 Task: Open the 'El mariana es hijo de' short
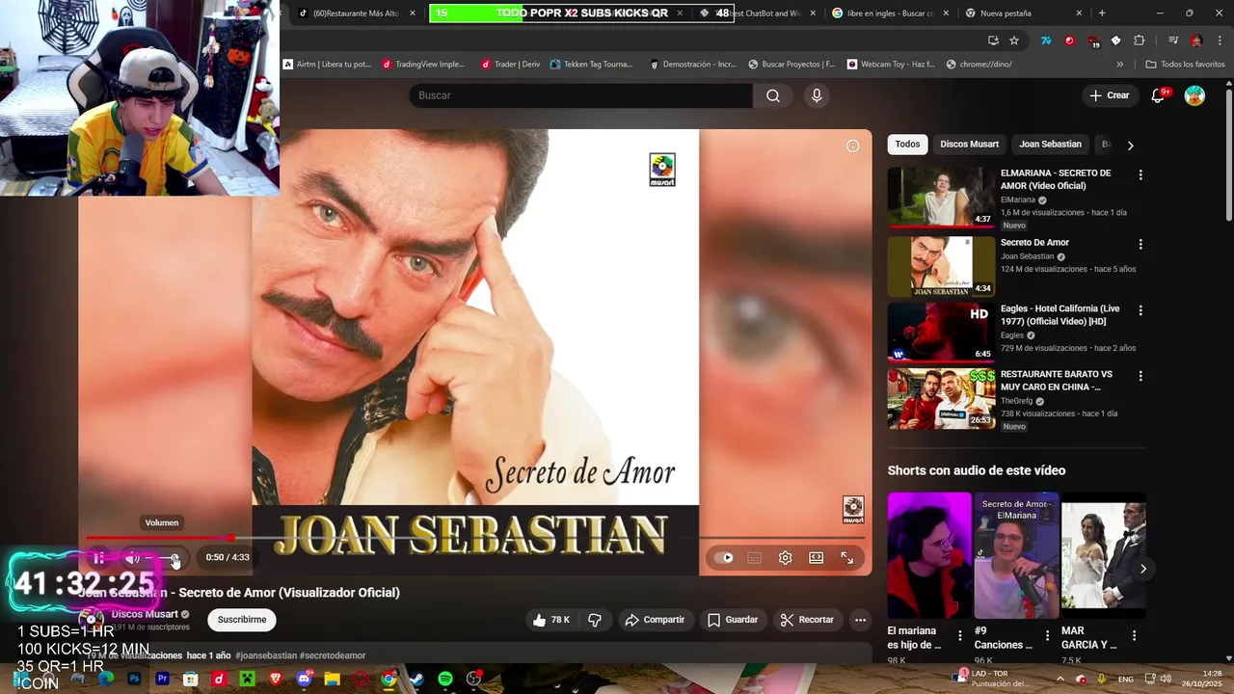tap(929, 555)
